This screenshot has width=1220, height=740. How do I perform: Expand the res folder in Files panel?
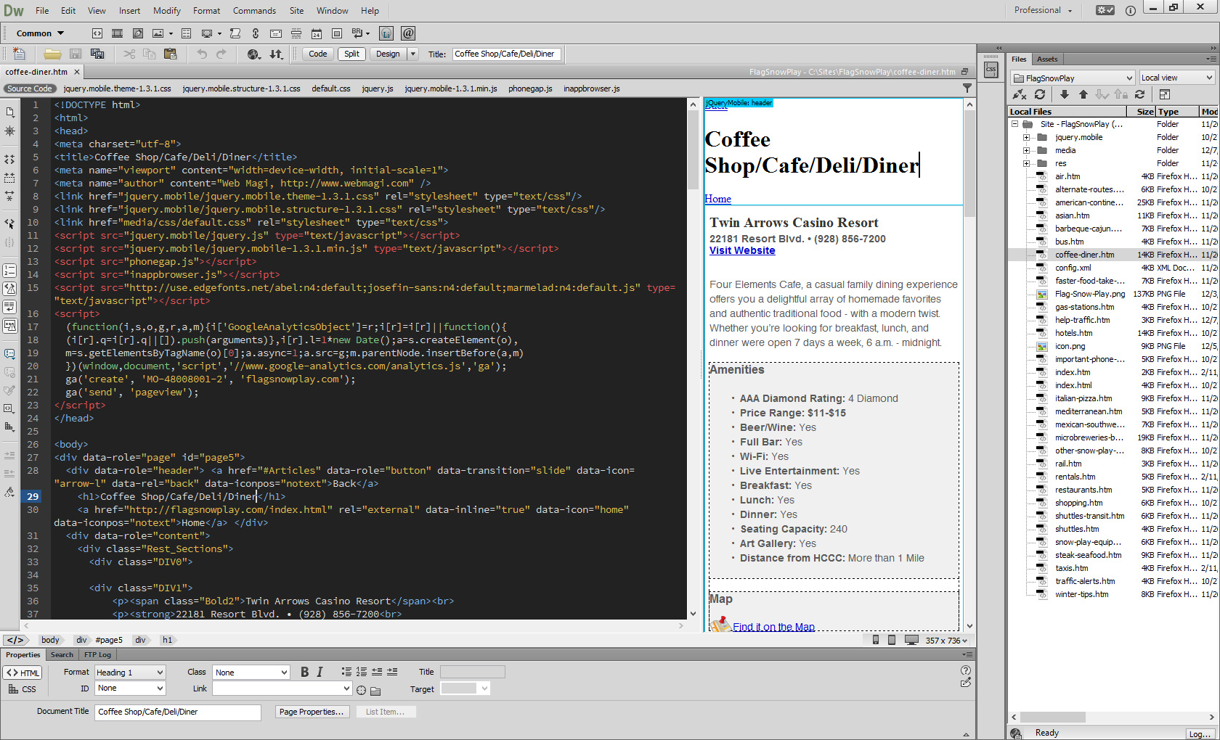(1027, 163)
